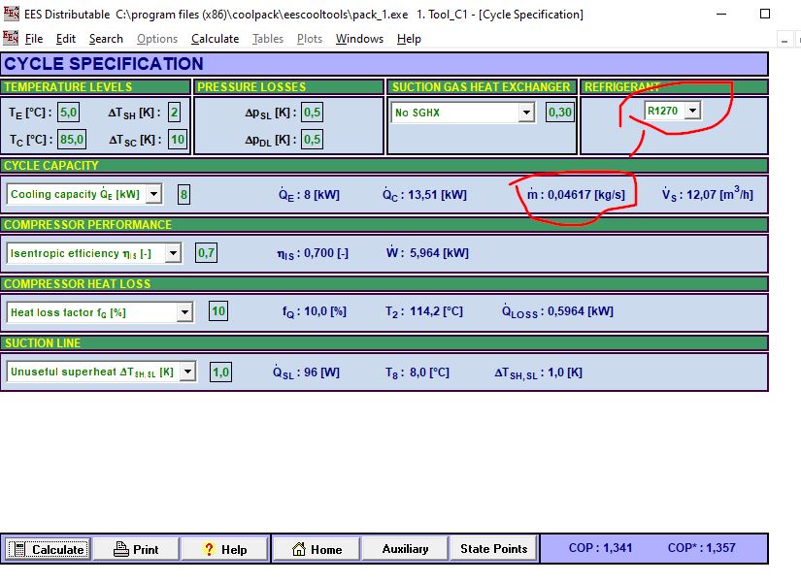801x583 pixels.
Task: Open the Windows menu
Action: tap(359, 39)
